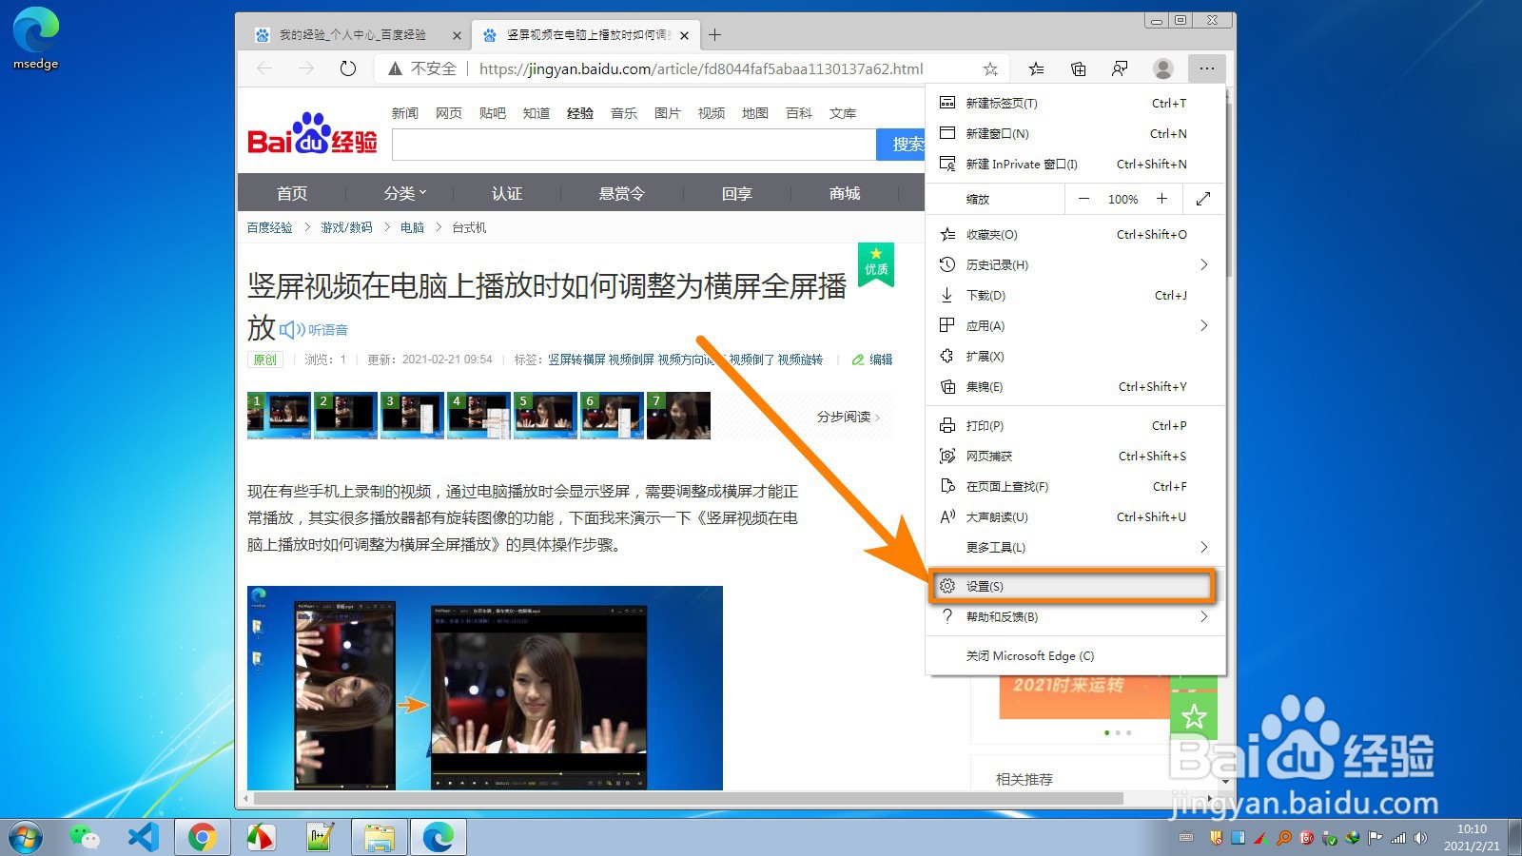
Task: Choose 新建 InPrivate 窗口(I)
Action: (x=1076, y=164)
